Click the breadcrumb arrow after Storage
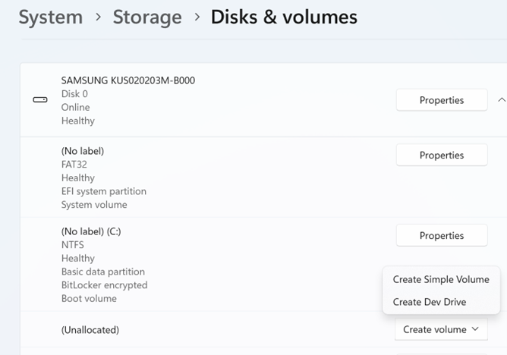This screenshot has height=355, width=507. click(197, 17)
